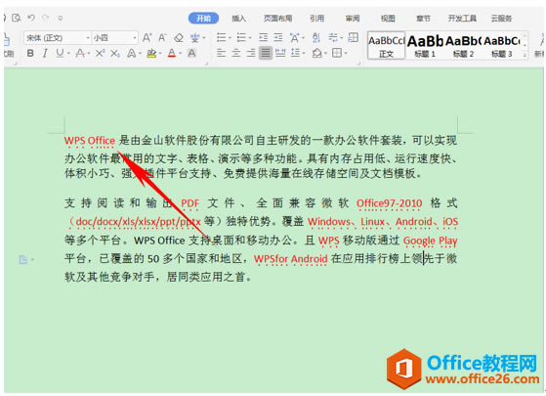Viewport: 546px width, 396px height.
Task: Expand the highlight color dropdown arrow
Action: 160,54
